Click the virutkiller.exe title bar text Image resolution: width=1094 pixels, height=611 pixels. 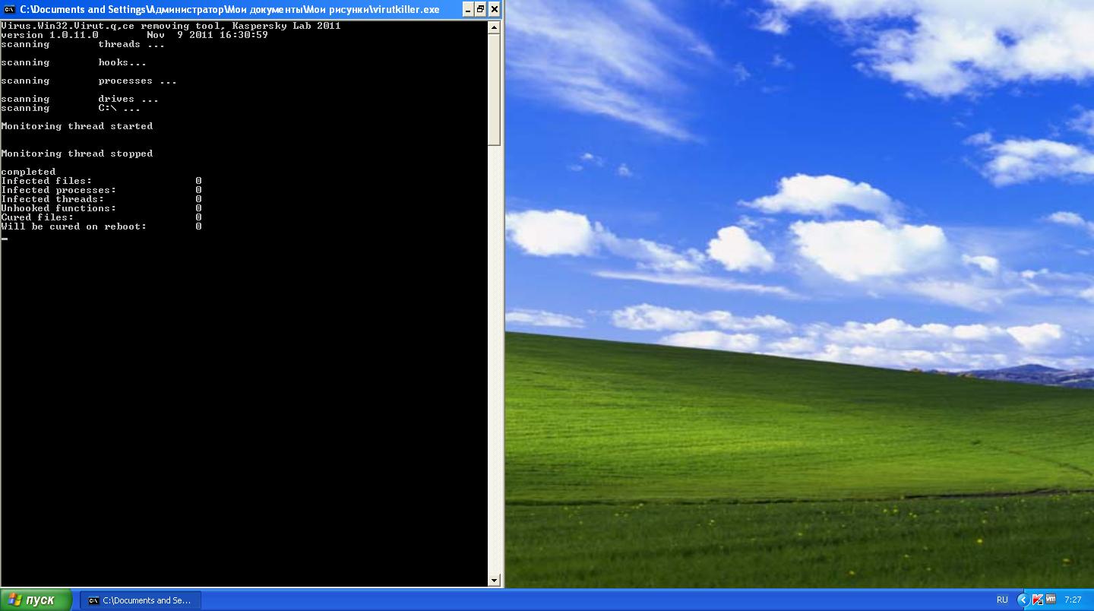[x=228, y=9]
